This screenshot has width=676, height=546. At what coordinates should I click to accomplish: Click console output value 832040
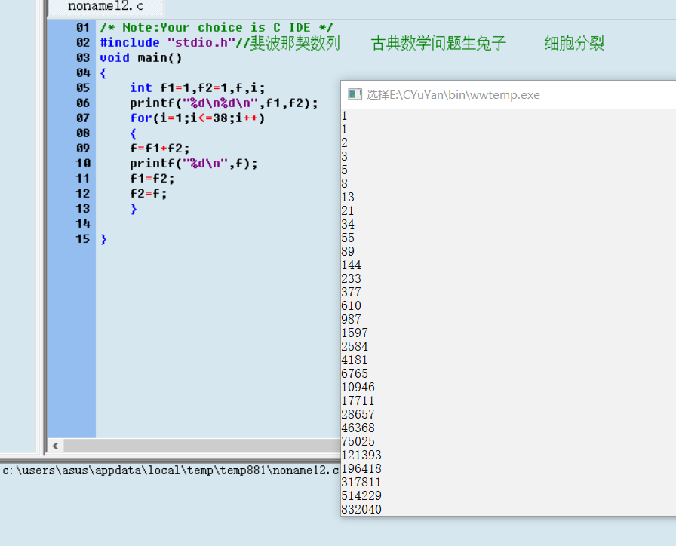tap(361, 509)
